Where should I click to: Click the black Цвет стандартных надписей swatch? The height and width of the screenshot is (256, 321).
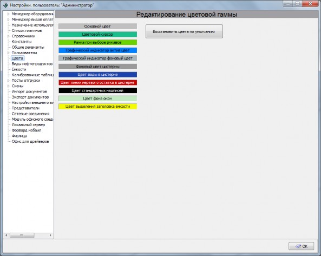[x=97, y=90]
